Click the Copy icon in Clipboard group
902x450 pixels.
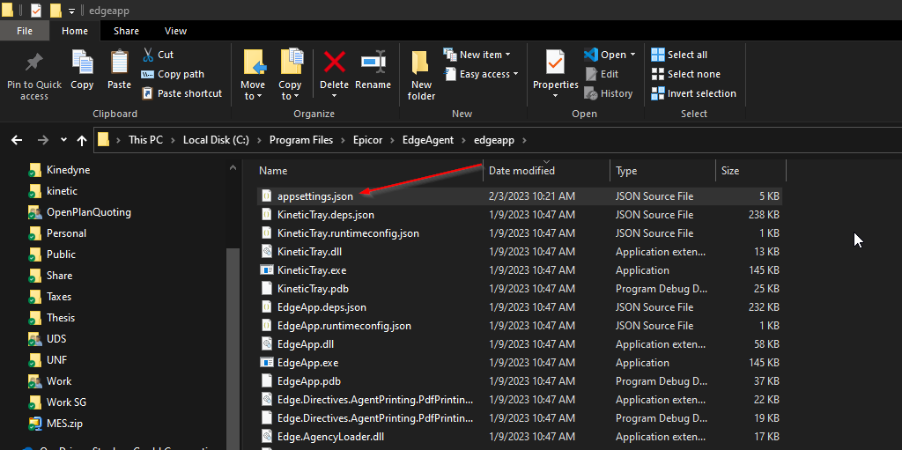click(x=82, y=63)
